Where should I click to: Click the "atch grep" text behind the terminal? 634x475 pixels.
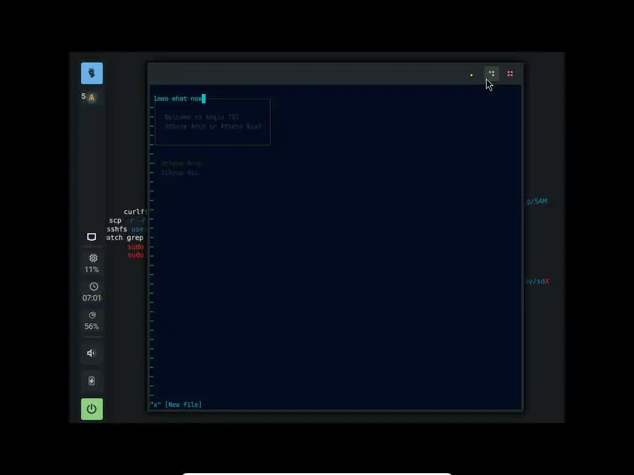point(124,238)
